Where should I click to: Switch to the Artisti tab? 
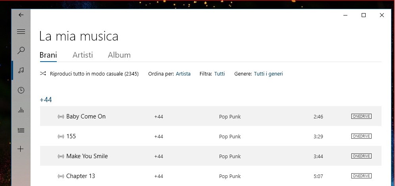83,55
